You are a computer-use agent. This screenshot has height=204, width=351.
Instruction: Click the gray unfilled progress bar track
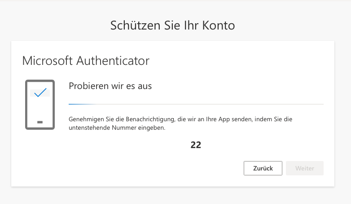[206, 104]
